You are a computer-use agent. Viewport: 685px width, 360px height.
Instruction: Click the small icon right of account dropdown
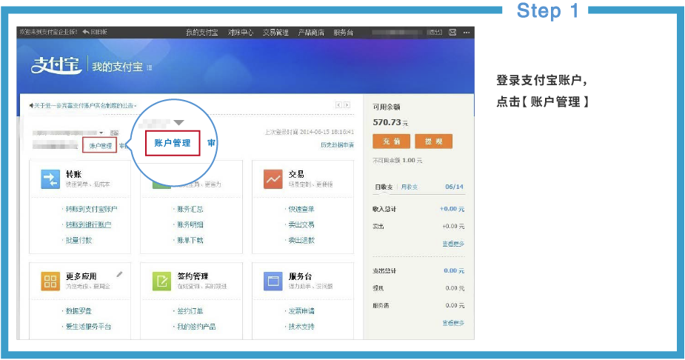[114, 133]
